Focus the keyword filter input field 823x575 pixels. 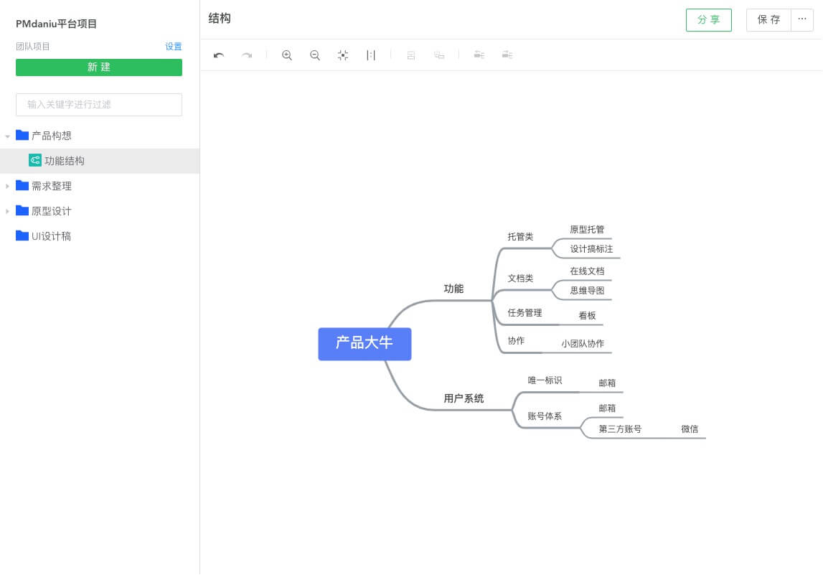pyautogui.click(x=99, y=105)
